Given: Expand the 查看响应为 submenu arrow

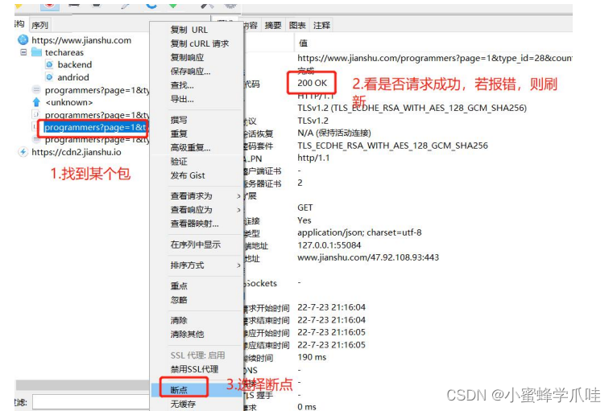Looking at the screenshot, I should click(x=238, y=210).
